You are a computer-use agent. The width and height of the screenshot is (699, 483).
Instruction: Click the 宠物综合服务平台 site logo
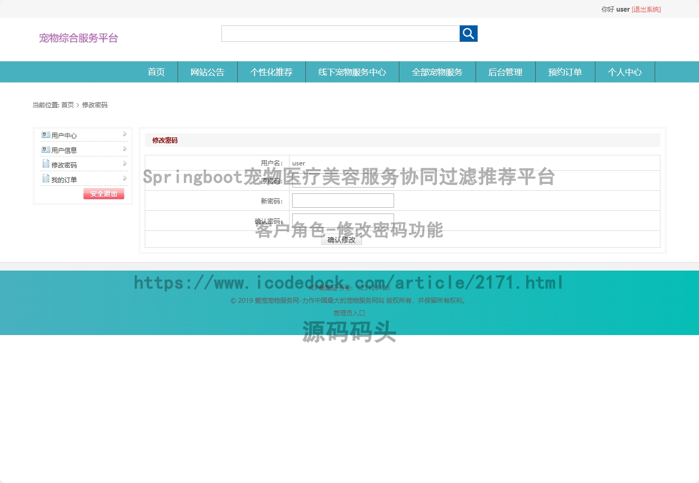pos(78,38)
